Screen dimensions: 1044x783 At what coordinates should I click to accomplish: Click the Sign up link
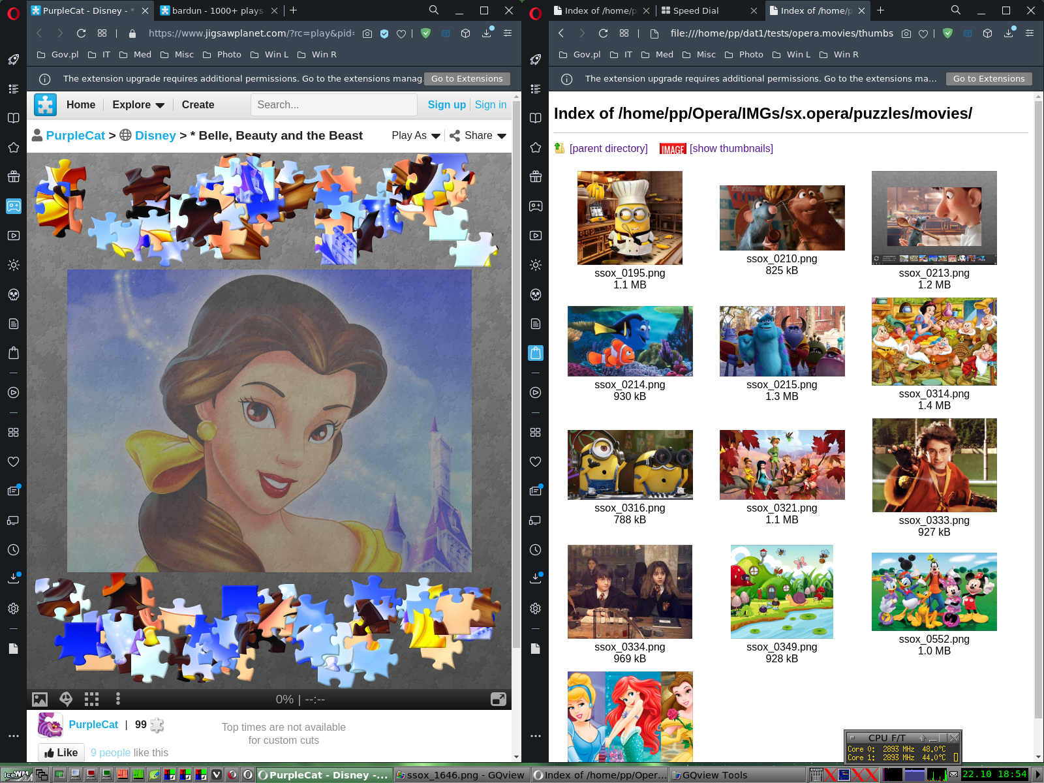pyautogui.click(x=447, y=104)
